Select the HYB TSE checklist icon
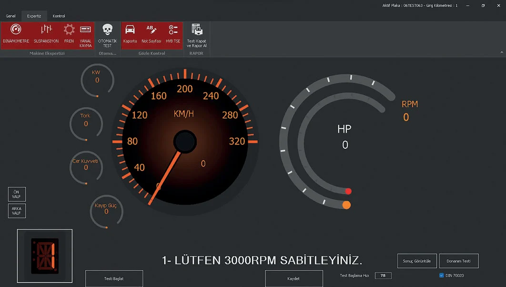Viewport: 506px width, 287px height. [173, 33]
